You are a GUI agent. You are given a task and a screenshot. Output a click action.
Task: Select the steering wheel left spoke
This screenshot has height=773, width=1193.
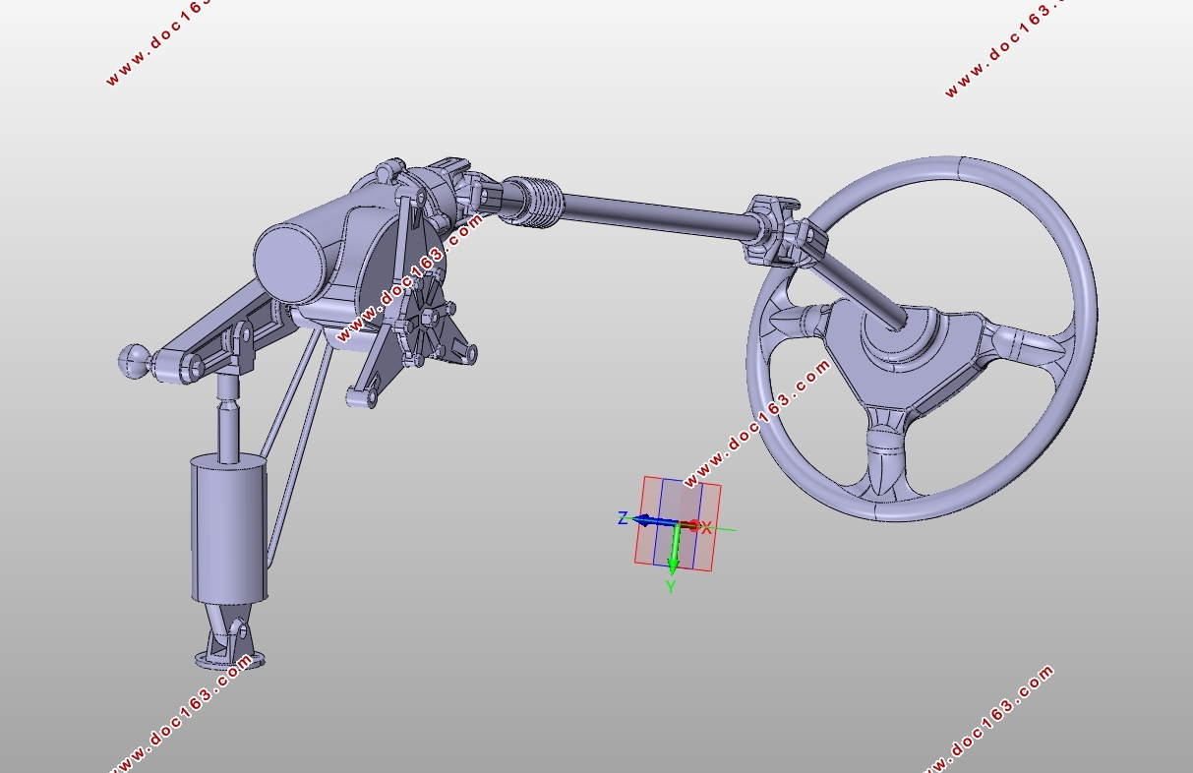pyautogui.click(x=797, y=321)
